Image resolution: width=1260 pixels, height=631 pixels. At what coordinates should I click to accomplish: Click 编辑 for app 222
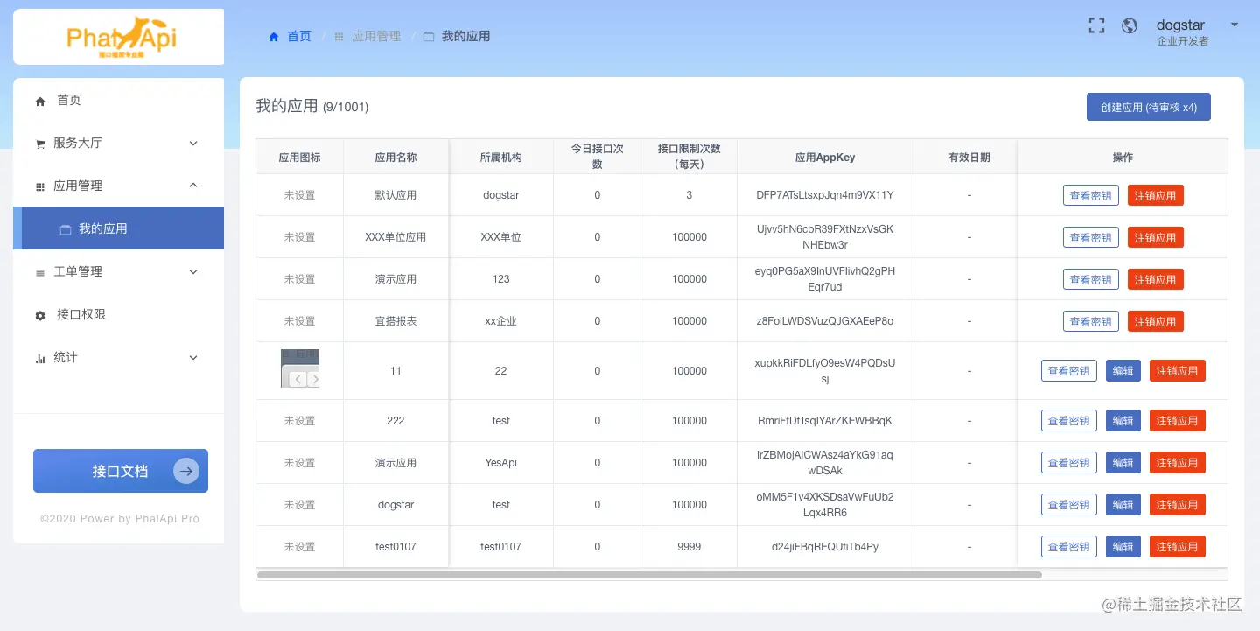point(1123,421)
